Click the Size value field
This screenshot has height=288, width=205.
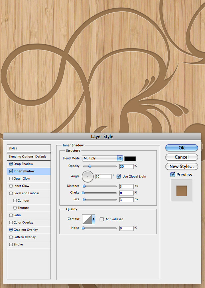point(126,200)
